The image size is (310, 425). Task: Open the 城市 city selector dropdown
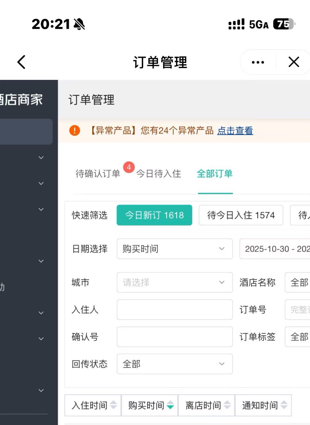[175, 282]
